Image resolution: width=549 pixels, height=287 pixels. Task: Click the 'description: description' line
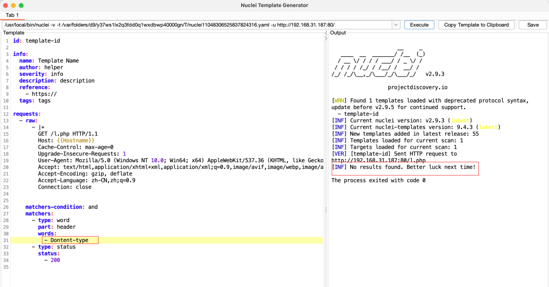click(x=57, y=81)
